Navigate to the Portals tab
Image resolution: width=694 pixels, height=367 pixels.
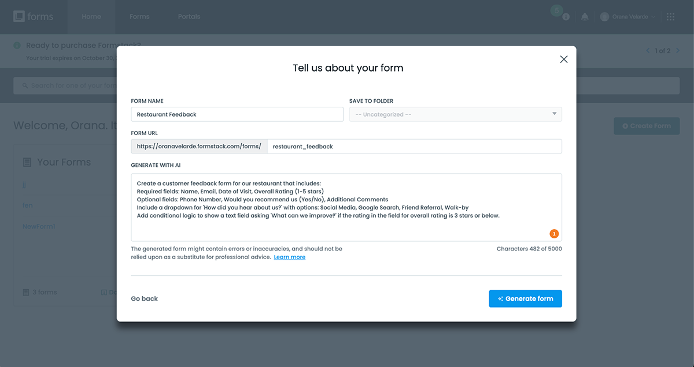click(x=189, y=17)
